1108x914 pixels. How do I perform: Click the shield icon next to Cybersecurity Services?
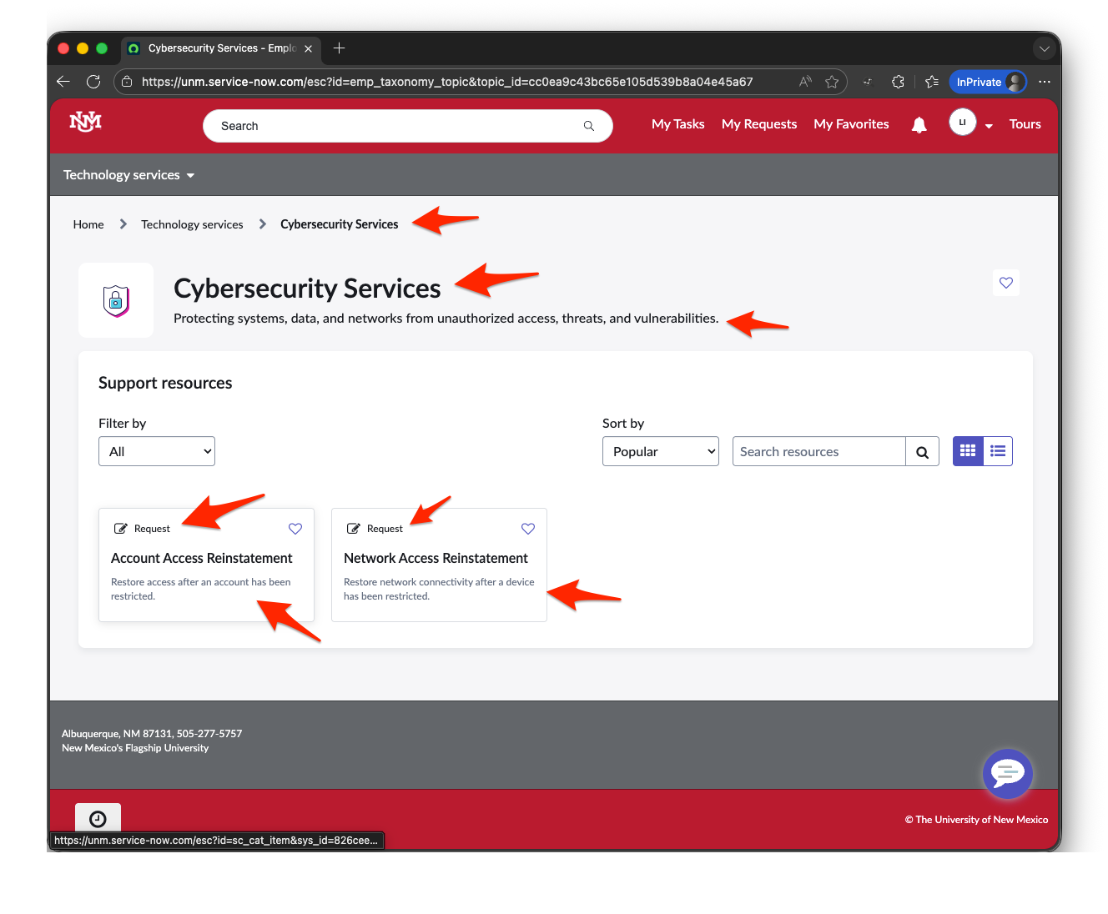tap(116, 300)
